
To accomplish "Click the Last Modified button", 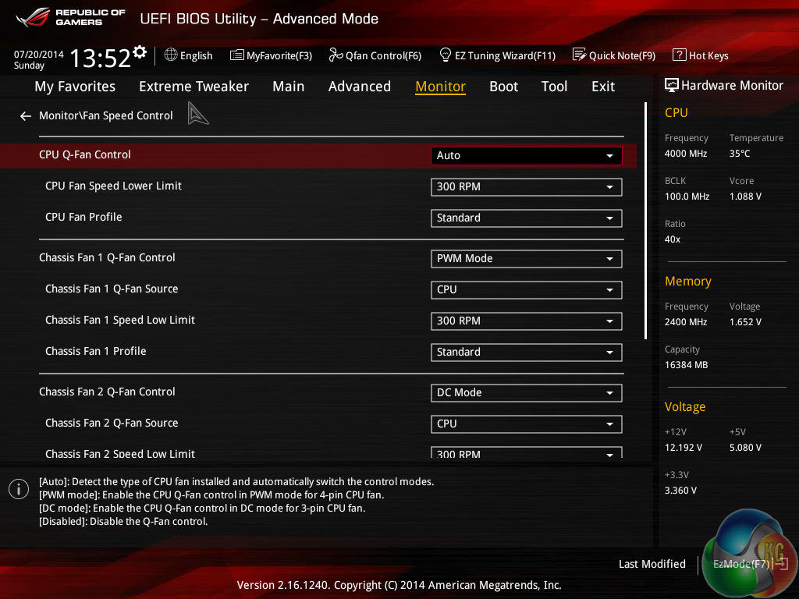I will pyautogui.click(x=652, y=564).
